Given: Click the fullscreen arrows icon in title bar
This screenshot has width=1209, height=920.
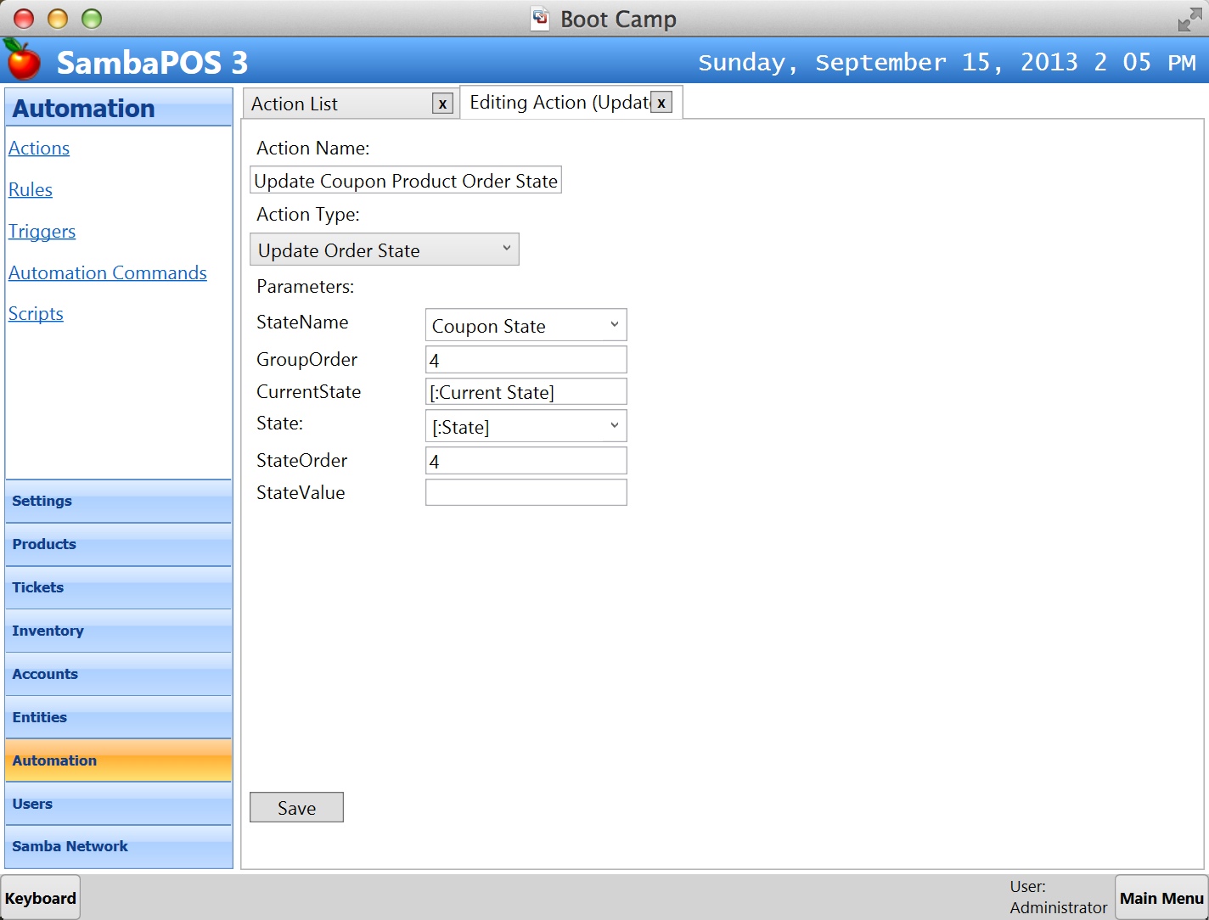Looking at the screenshot, I should pos(1189,20).
